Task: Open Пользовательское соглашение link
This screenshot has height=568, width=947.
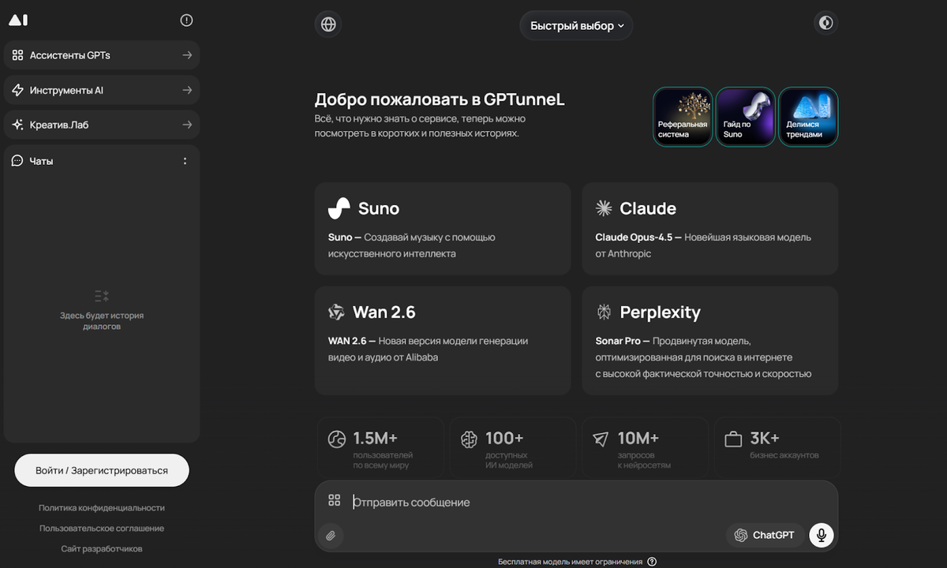Action: pos(102,529)
